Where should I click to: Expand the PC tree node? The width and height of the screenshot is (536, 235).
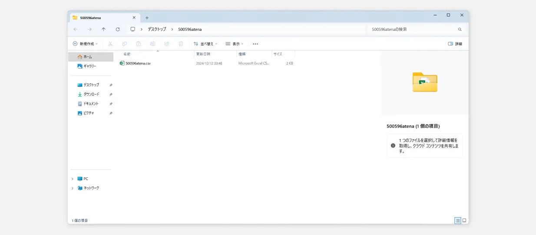[72, 179]
